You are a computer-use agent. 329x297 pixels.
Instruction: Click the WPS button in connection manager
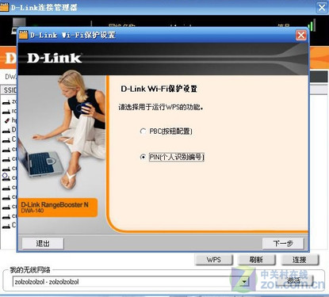(x=213, y=260)
